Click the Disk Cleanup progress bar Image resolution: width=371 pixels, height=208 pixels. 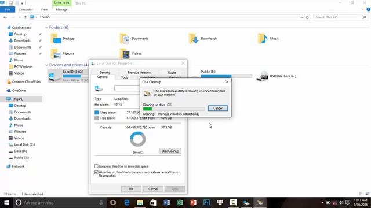174,109
